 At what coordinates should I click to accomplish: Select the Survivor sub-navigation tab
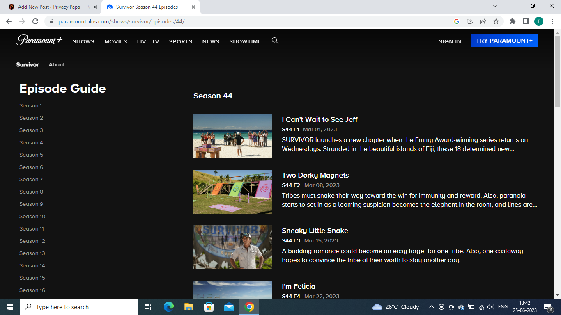pyautogui.click(x=28, y=64)
